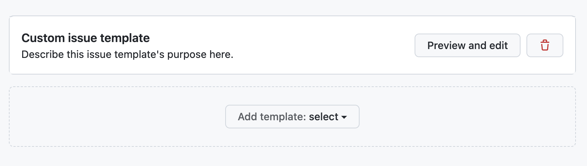This screenshot has width=587, height=166.
Task: Click inside the dashed add-template box
Action: coord(111,117)
